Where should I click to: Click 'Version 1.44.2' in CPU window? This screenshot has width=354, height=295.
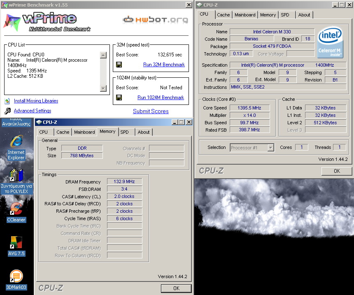333,159
